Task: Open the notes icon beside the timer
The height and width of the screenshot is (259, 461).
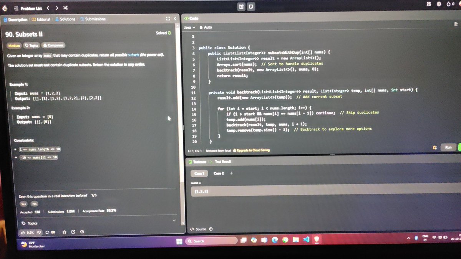Action: [251, 7]
